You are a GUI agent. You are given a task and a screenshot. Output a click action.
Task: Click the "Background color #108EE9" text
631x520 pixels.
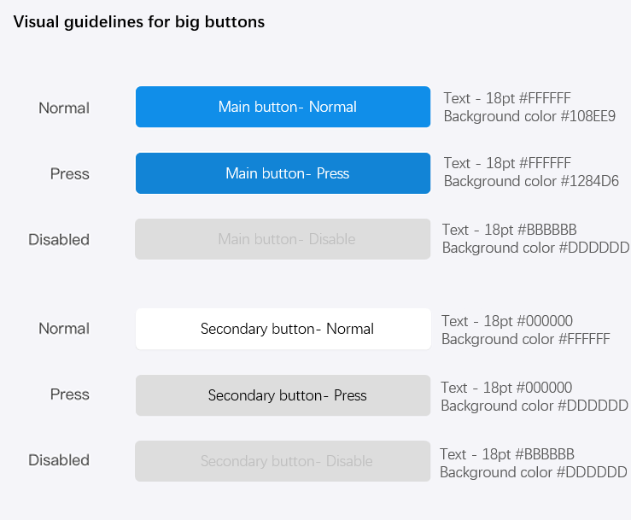[x=529, y=116]
